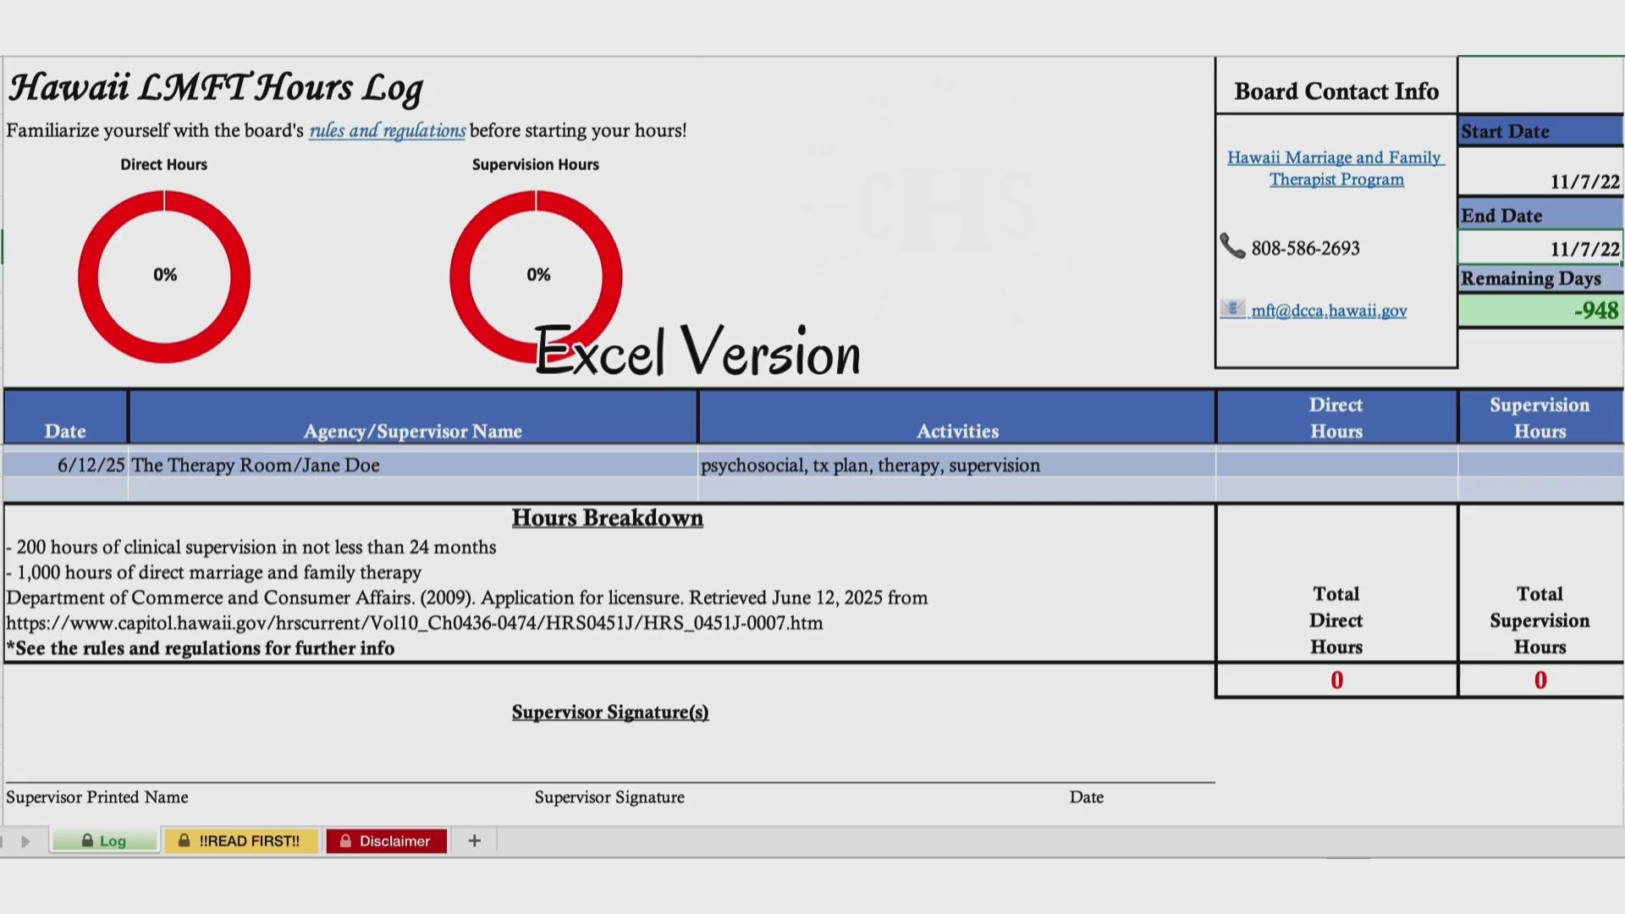This screenshot has width=1625, height=914.
Task: Click the Direct Hours donut chart
Action: pyautogui.click(x=164, y=276)
